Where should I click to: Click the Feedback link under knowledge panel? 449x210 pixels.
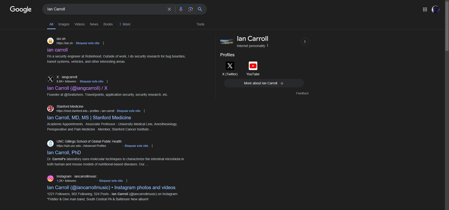coord(302,93)
